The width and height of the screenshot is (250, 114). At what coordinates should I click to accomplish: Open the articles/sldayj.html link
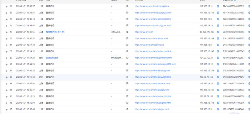coord(152,70)
